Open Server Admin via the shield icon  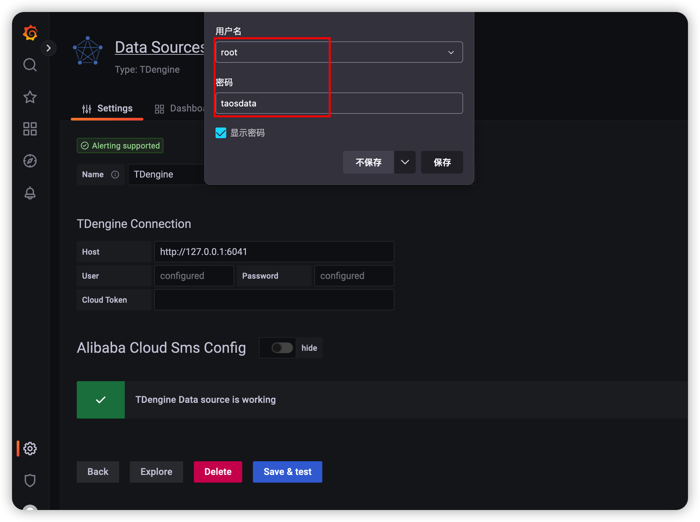coord(30,480)
